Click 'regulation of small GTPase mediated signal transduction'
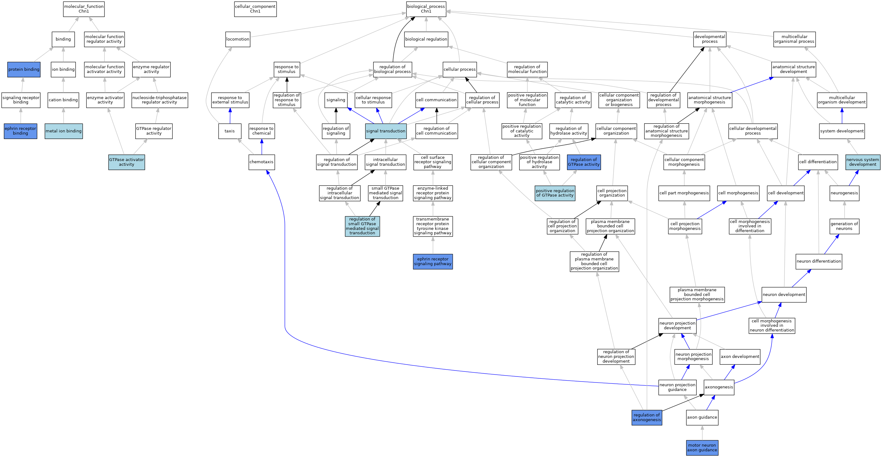This screenshot has width=882, height=457. tap(362, 226)
